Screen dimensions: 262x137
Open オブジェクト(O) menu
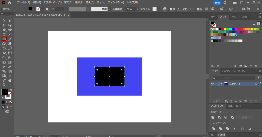click(53, 3)
